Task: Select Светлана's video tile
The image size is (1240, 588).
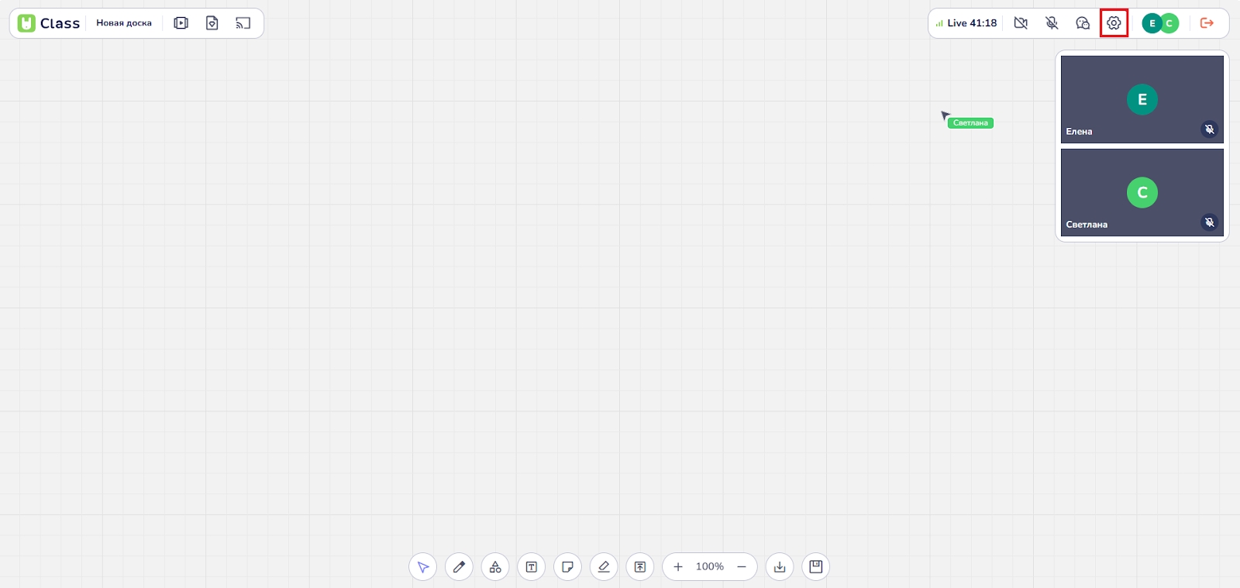Action: [x=1142, y=192]
